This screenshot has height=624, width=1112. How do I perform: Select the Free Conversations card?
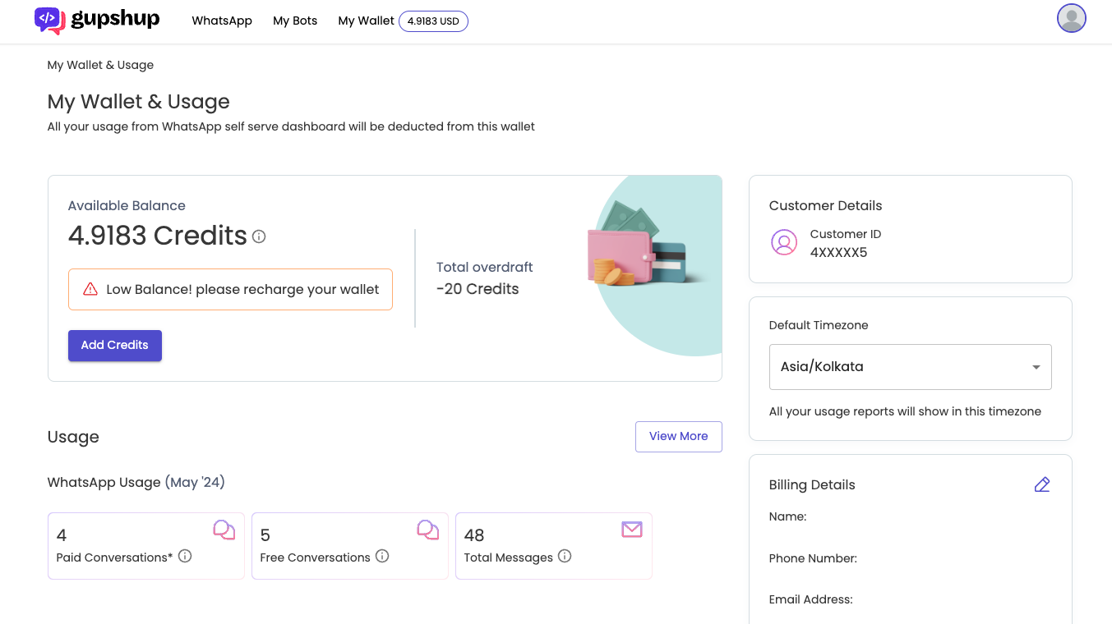(350, 546)
